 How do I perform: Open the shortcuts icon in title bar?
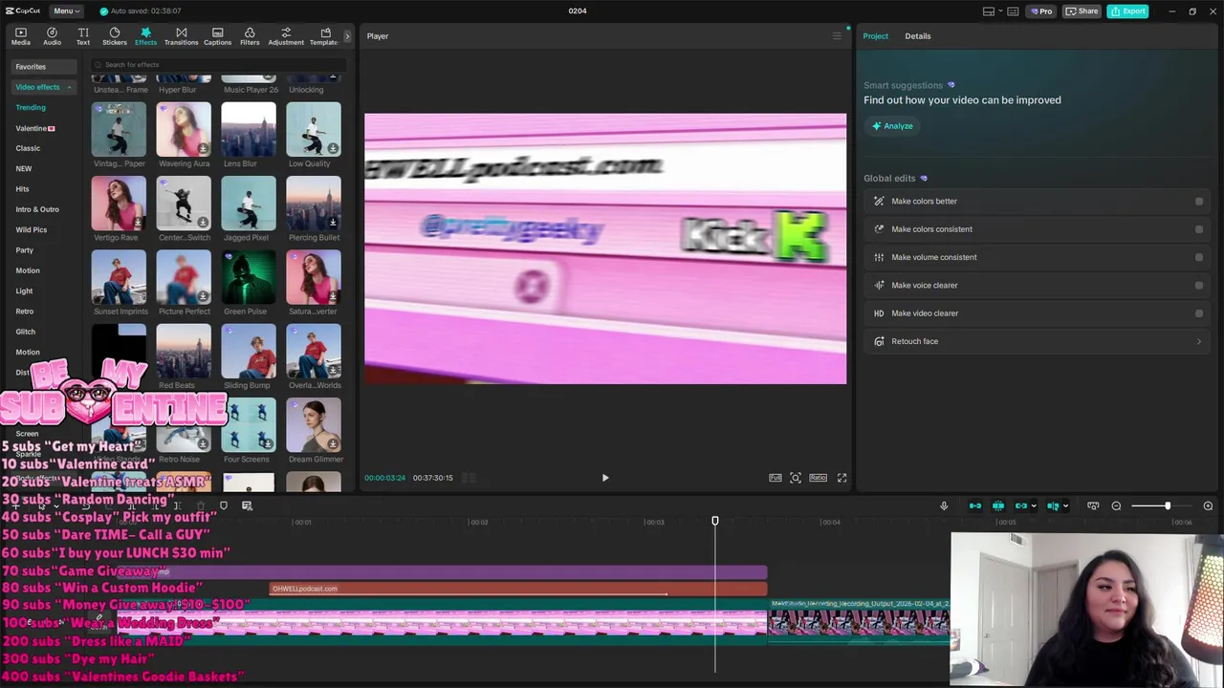click(1013, 11)
